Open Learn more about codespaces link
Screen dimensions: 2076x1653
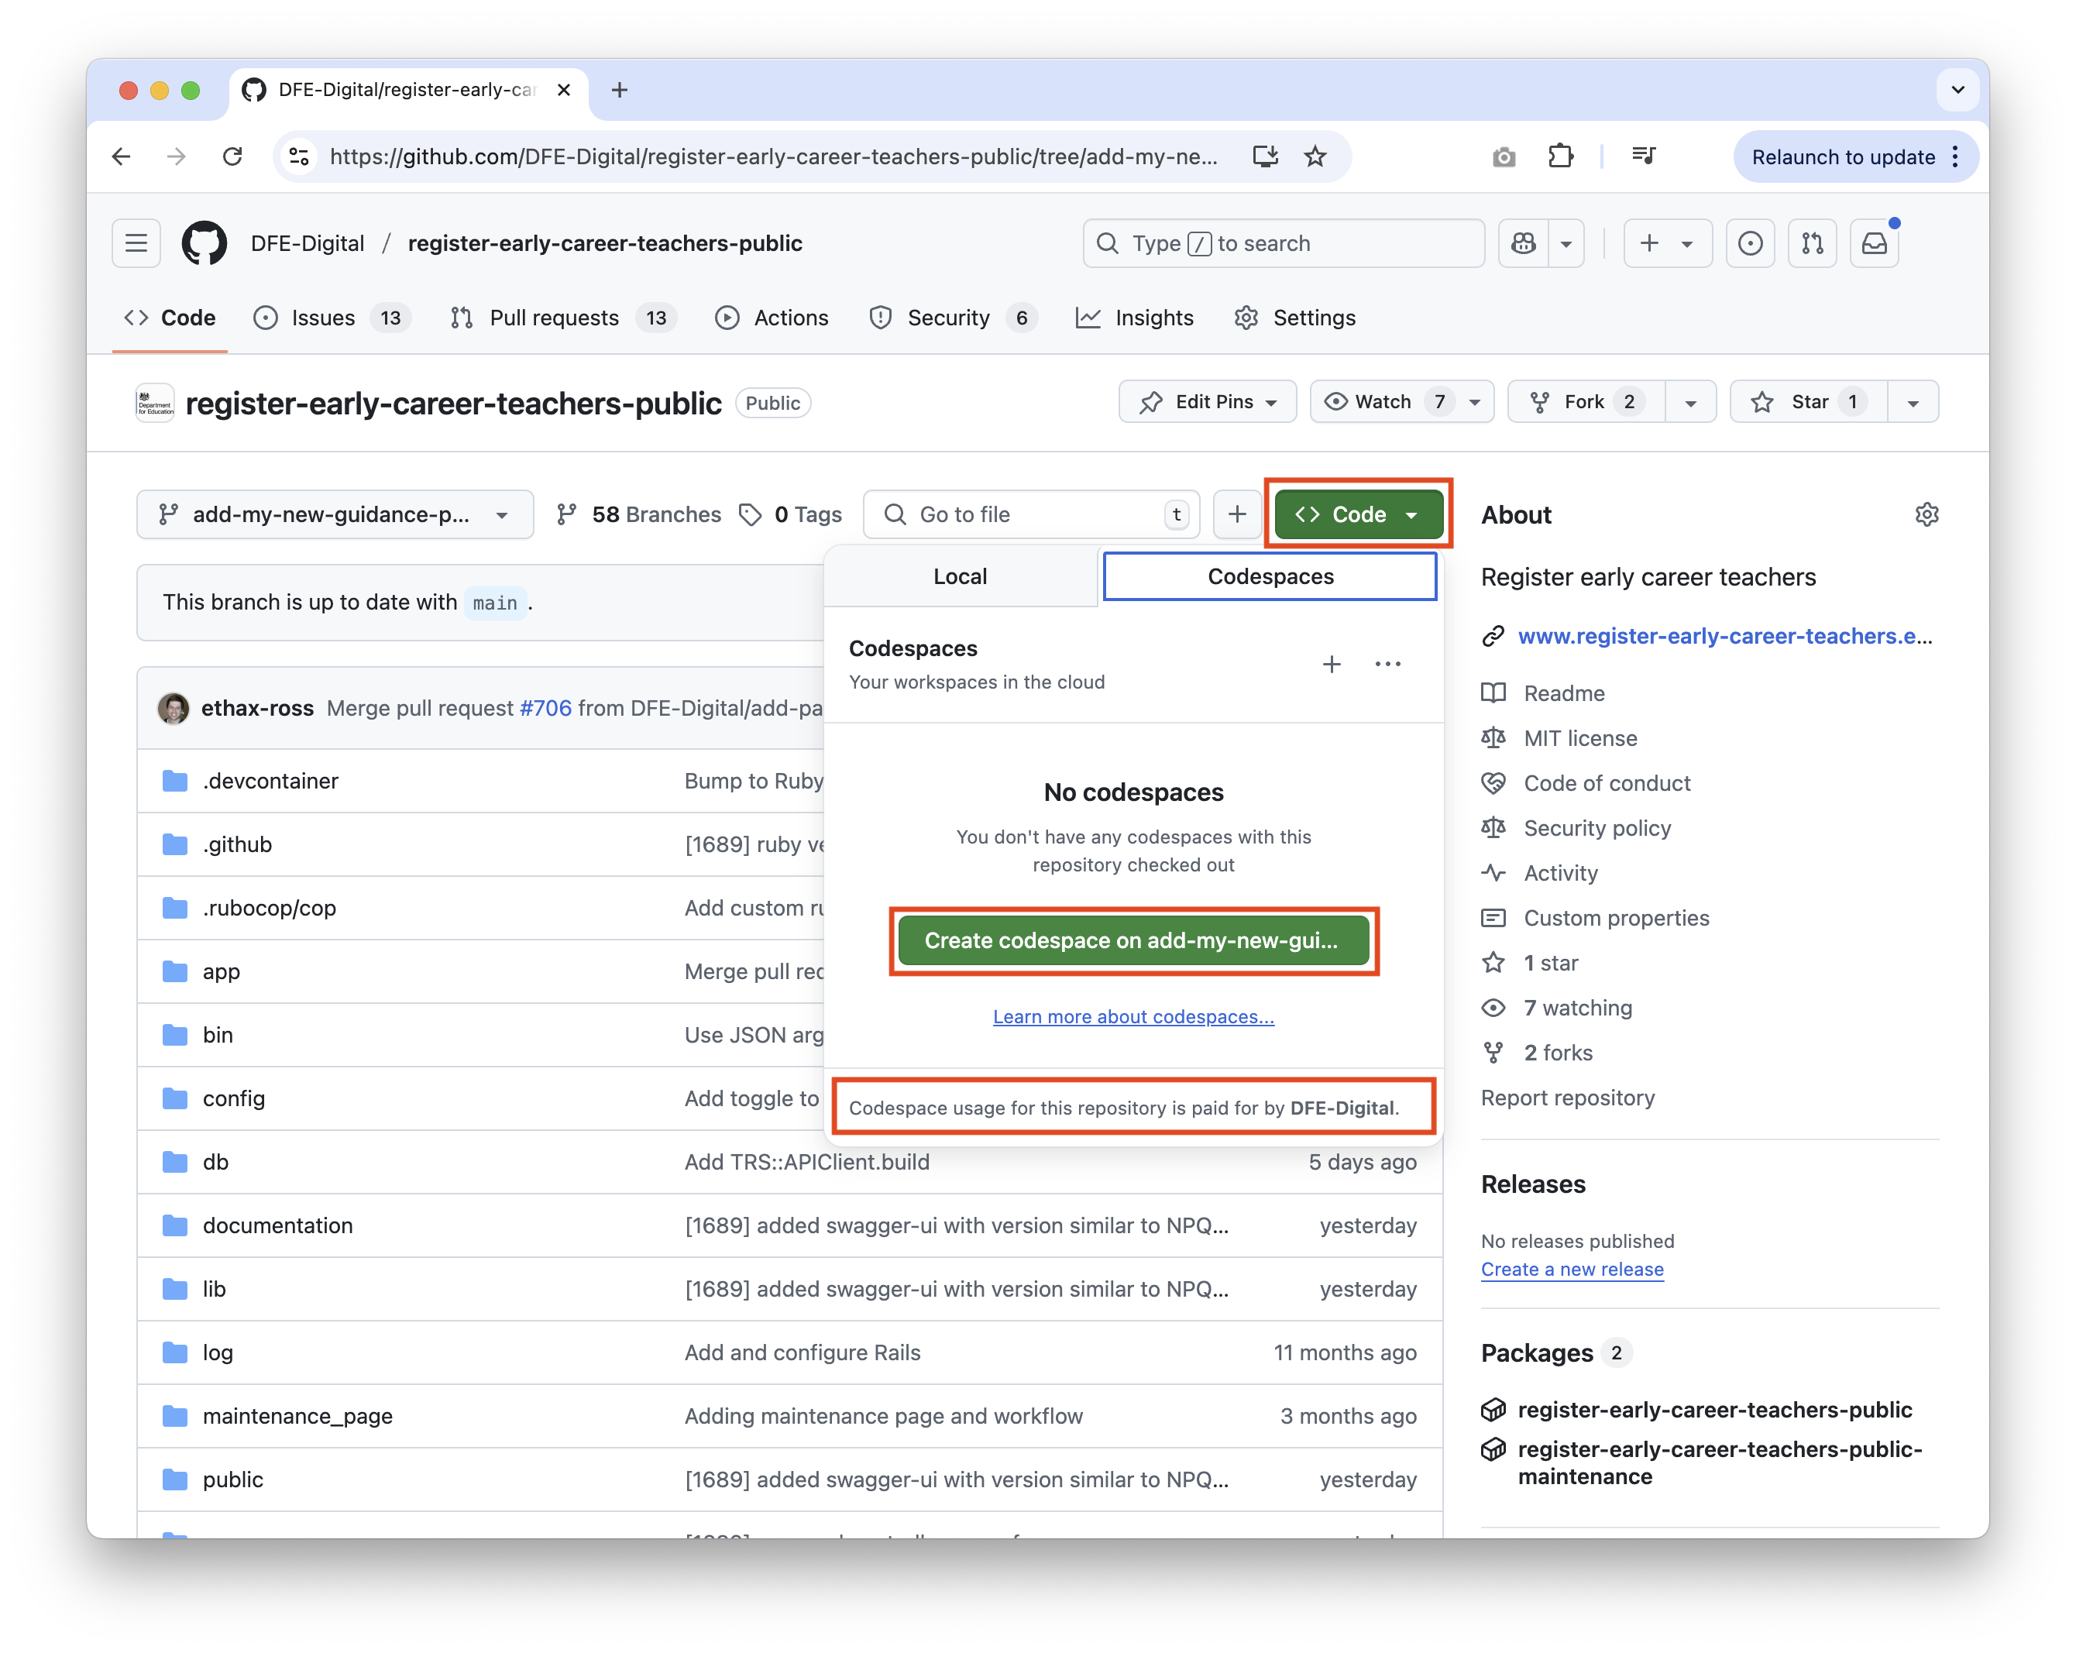(x=1133, y=1016)
